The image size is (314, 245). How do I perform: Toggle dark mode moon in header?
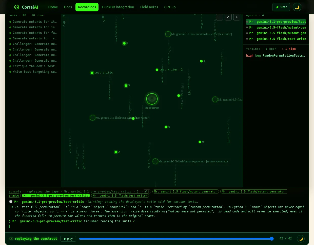297,7
